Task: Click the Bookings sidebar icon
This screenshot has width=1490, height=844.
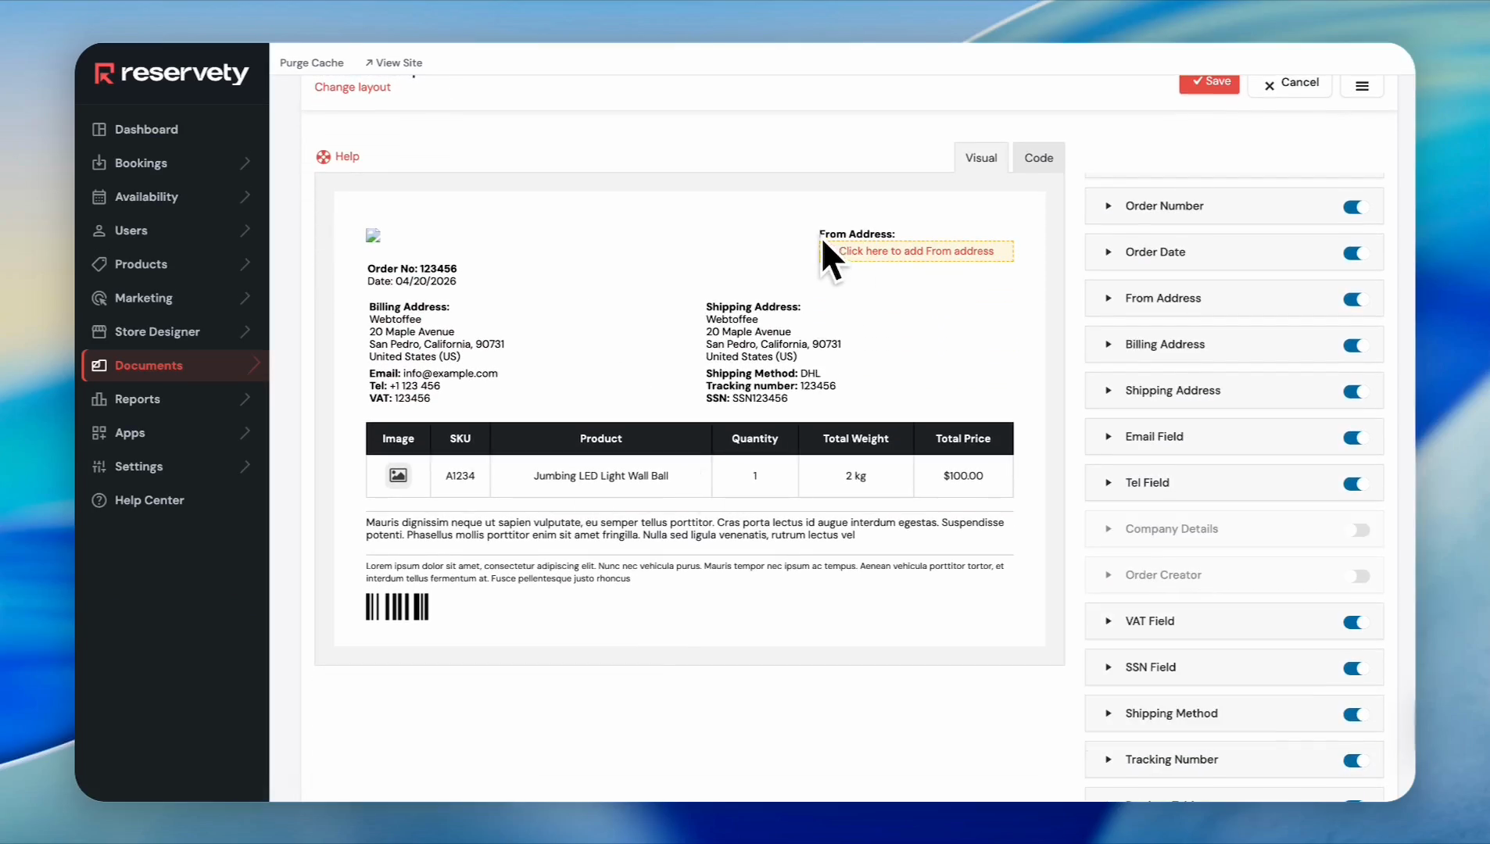Action: pyautogui.click(x=99, y=163)
